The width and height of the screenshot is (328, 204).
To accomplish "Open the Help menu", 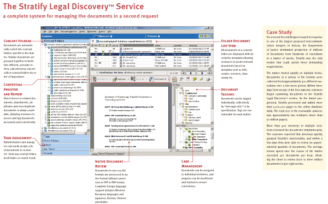I will [109, 32].
